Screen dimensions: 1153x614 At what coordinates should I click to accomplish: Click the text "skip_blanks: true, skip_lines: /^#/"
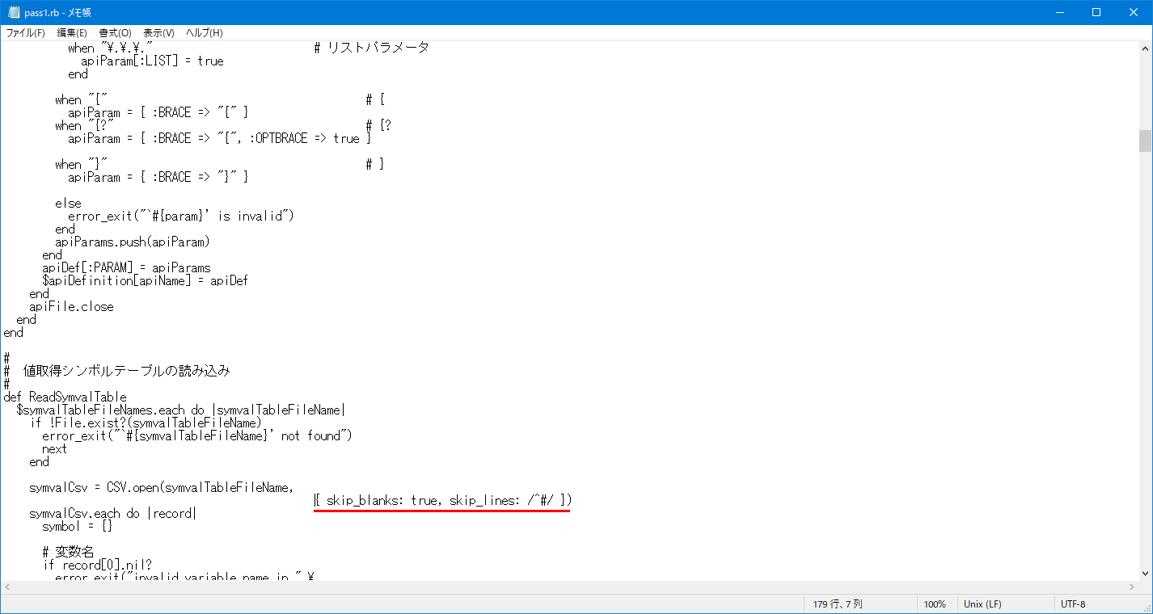click(441, 500)
